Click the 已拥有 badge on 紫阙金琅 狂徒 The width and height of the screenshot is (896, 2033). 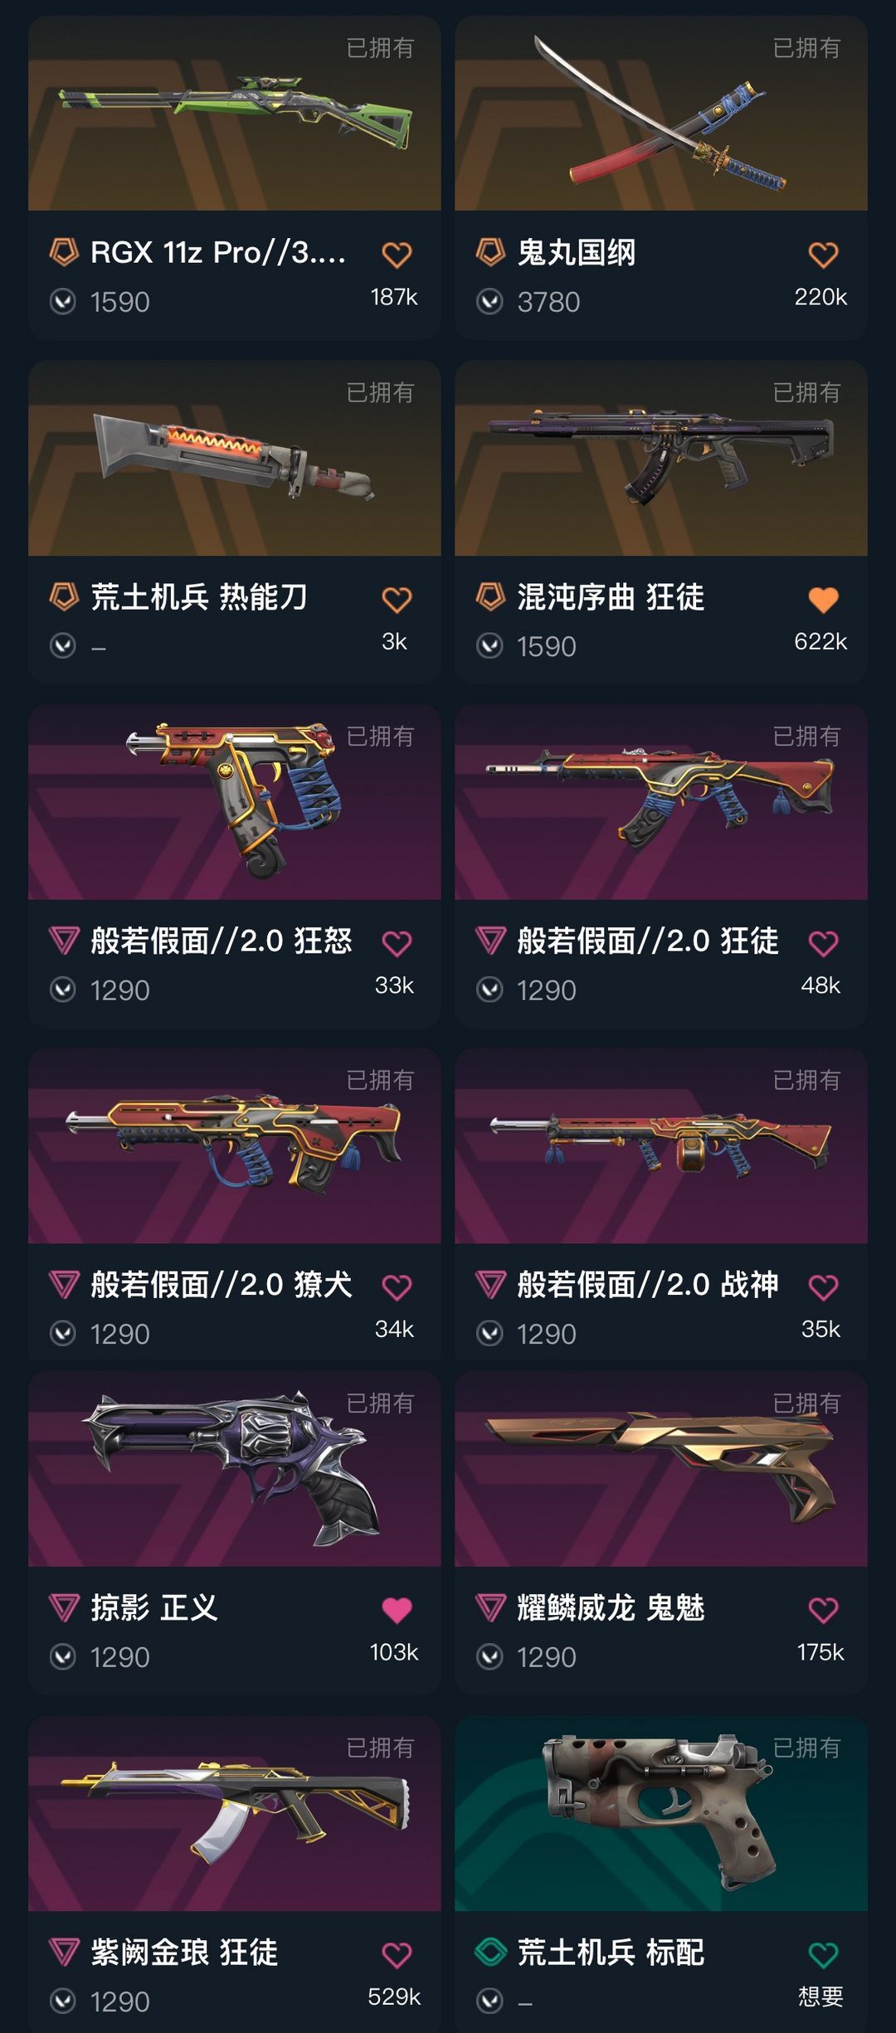click(380, 1748)
